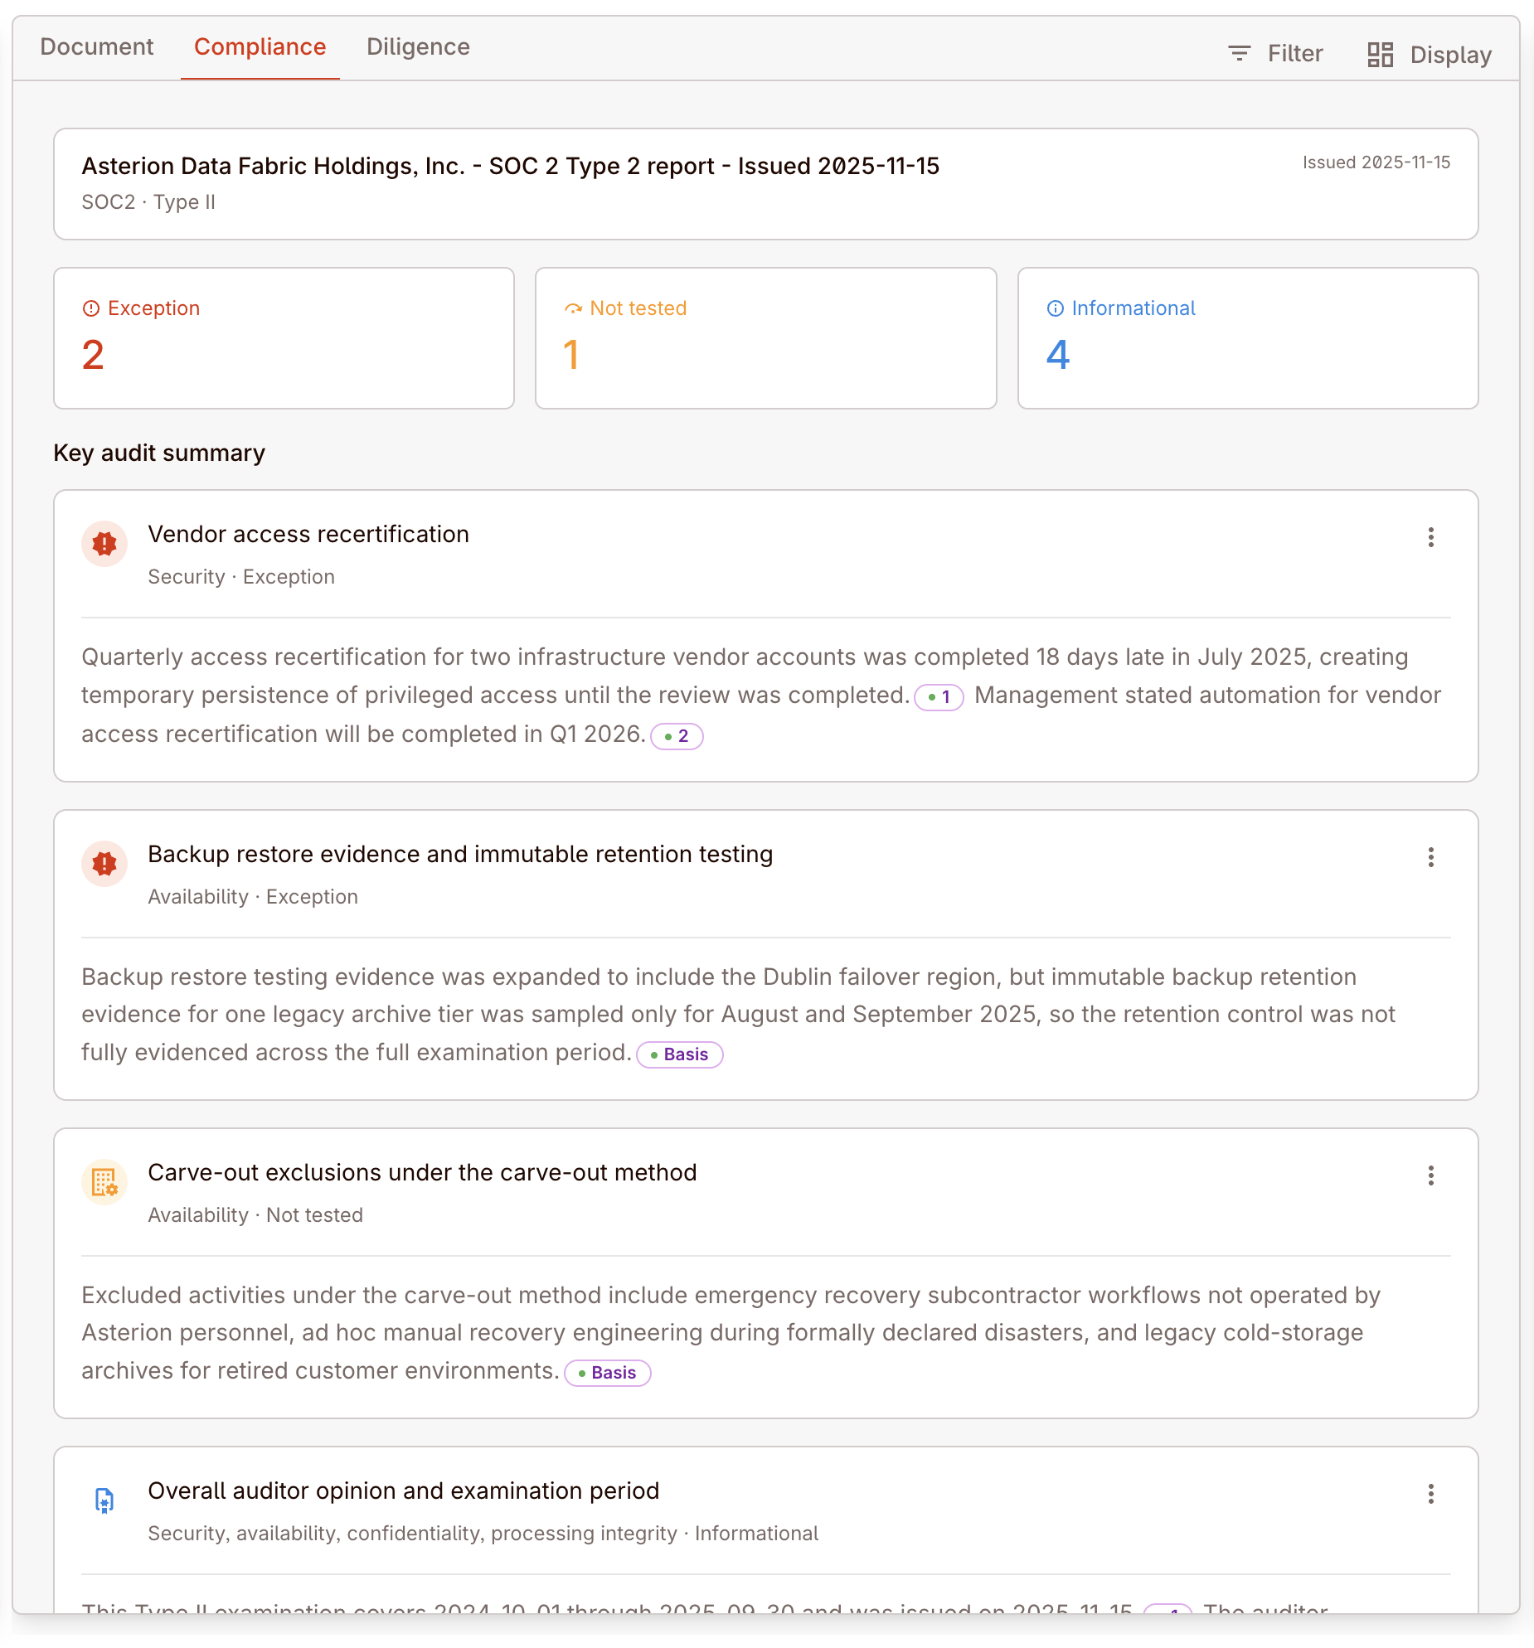The width and height of the screenshot is (1534, 1648).
Task: Switch to the Document tab
Action: coord(97,47)
